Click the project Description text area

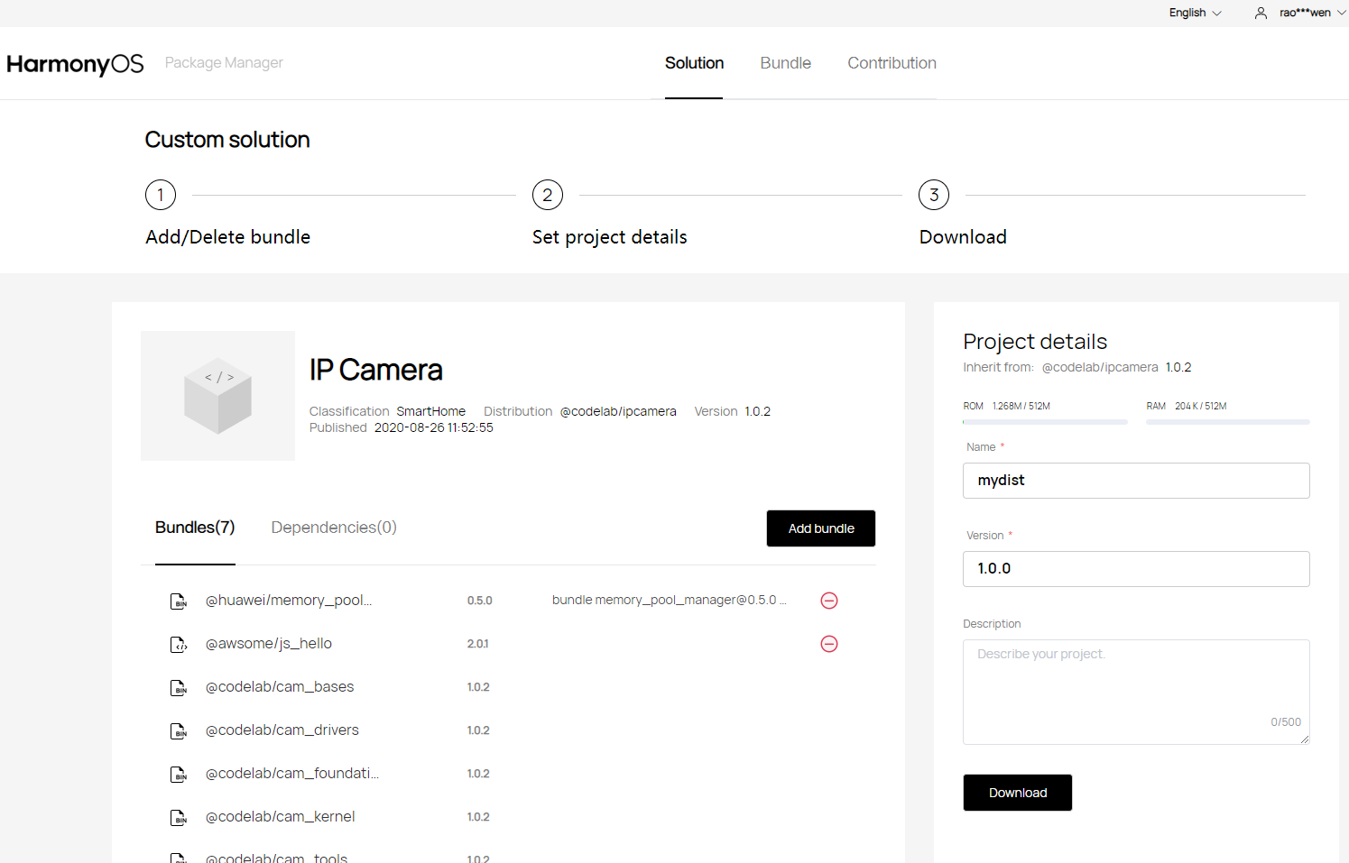[1136, 692]
